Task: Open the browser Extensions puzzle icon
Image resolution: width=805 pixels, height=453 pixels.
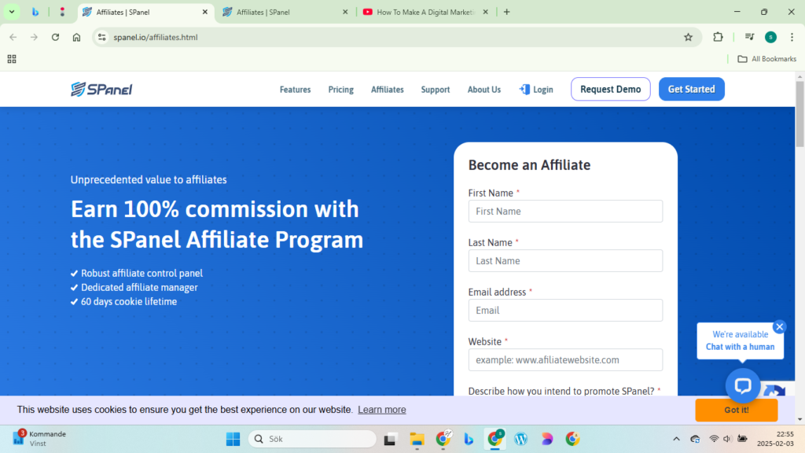Action: [718, 37]
